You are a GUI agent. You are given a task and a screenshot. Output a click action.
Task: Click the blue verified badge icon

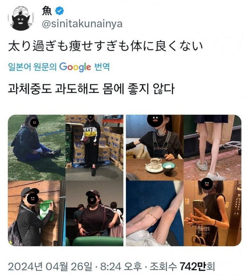click(x=60, y=11)
